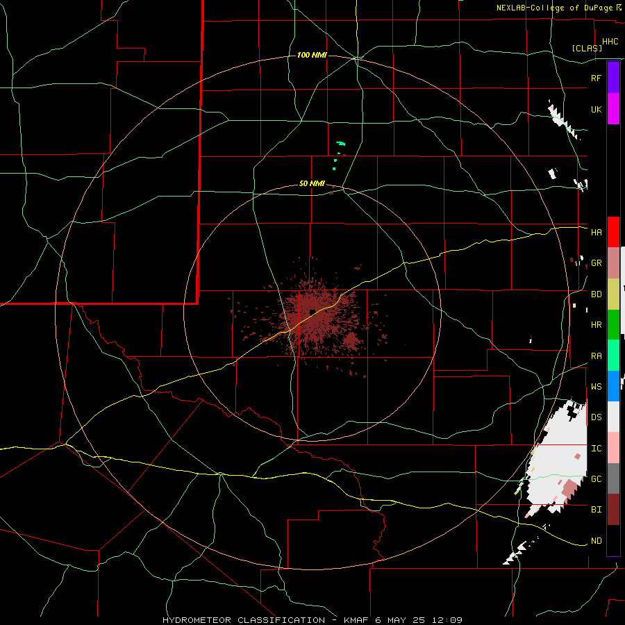Click the dark green HR heavy rain swatch
This screenshot has height=625, width=625.
point(613,325)
